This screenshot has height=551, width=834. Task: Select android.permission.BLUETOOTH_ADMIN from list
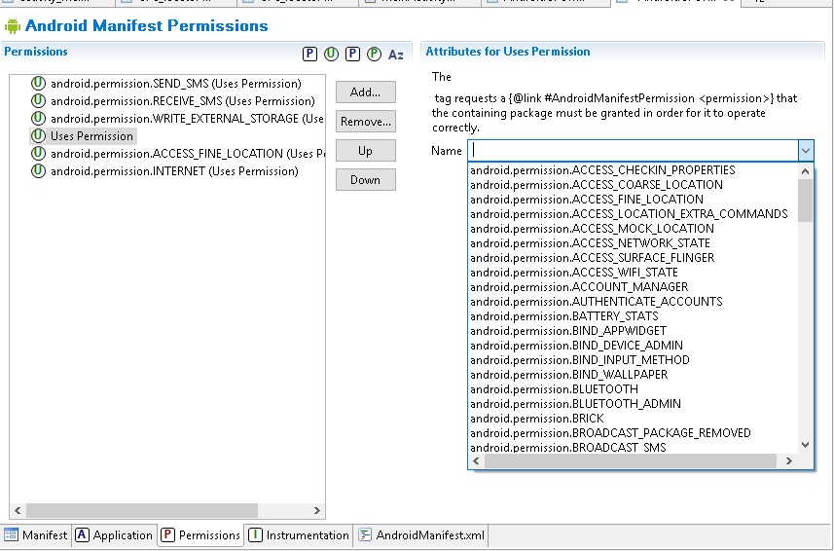coord(575,404)
